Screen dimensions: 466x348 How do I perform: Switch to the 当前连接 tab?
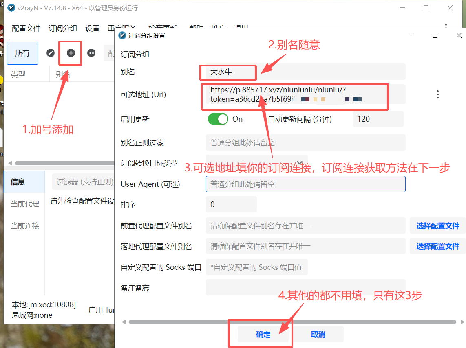tap(25, 226)
